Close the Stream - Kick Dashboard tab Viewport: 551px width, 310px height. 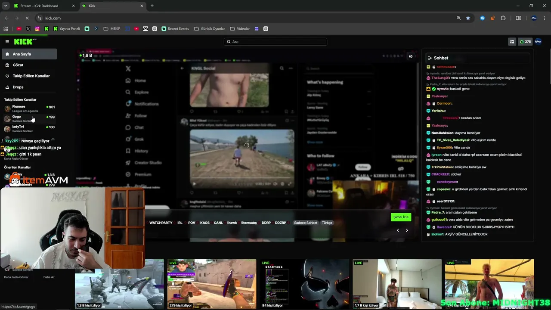73,6
